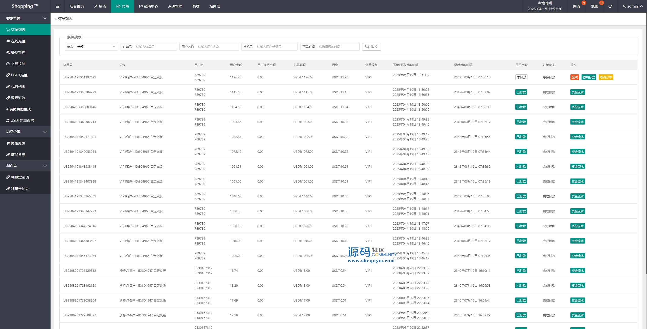This screenshot has width=647, height=329.
Task: Click 强制付款 on the unpaid order
Action: pos(589,77)
